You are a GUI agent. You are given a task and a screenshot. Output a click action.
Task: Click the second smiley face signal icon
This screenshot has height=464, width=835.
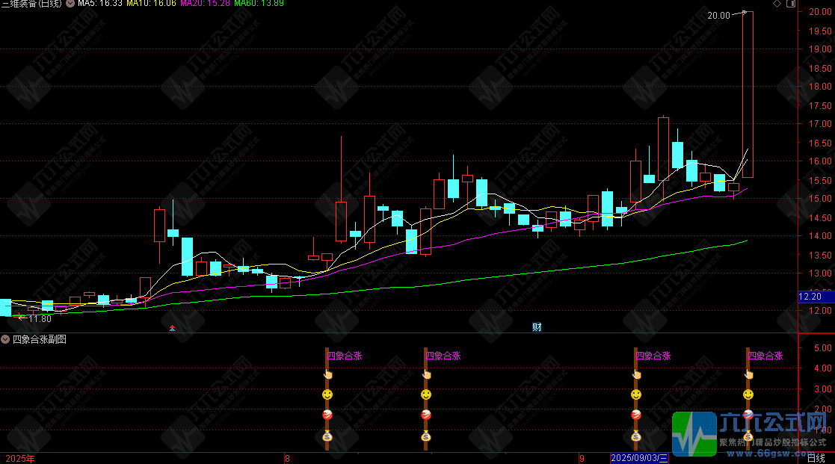tap(426, 395)
